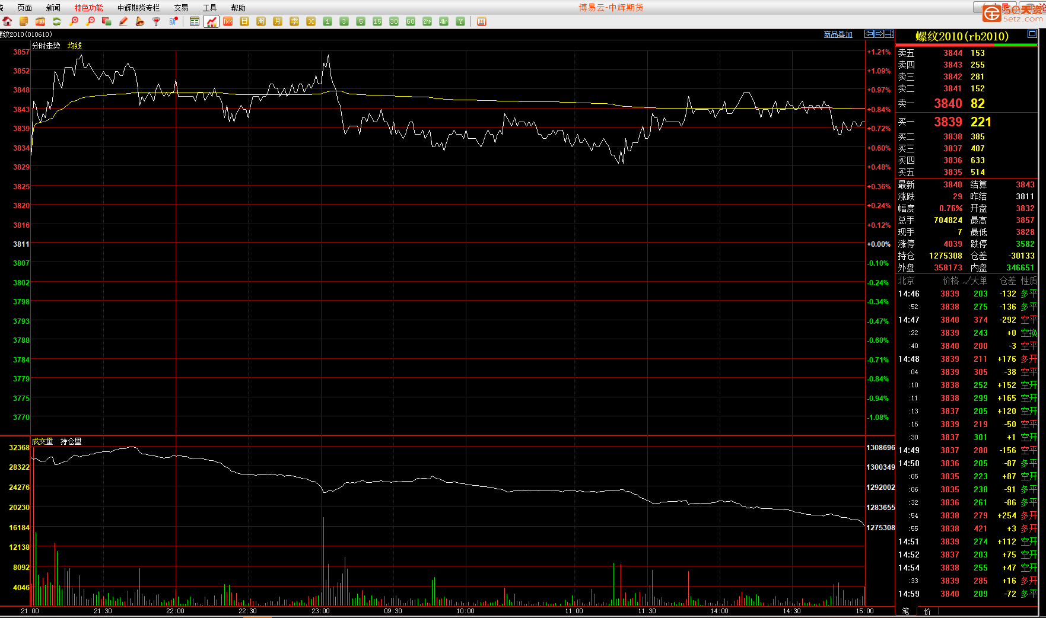Image resolution: width=1046 pixels, height=618 pixels.
Task: Toggle the daily (日) K-line period
Action: coord(244,21)
